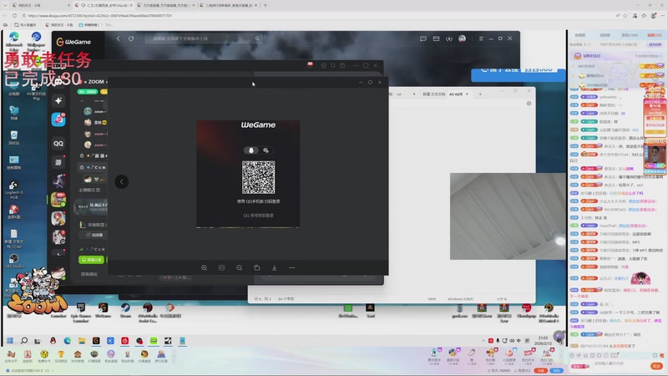
Task: Click the orange send button in chat
Action: coord(656,366)
